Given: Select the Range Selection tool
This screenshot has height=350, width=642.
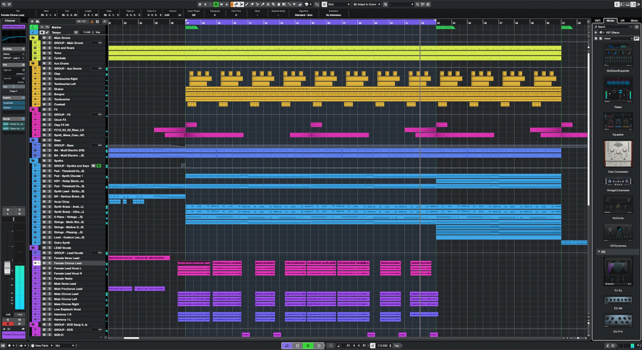Looking at the screenshot, I should 241,4.
